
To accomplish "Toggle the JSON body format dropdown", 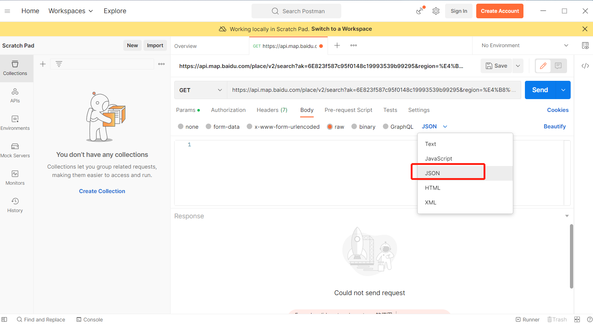I will [x=435, y=127].
